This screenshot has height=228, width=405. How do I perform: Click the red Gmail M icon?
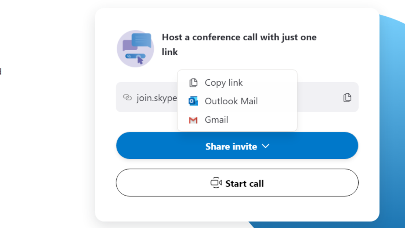[193, 120]
